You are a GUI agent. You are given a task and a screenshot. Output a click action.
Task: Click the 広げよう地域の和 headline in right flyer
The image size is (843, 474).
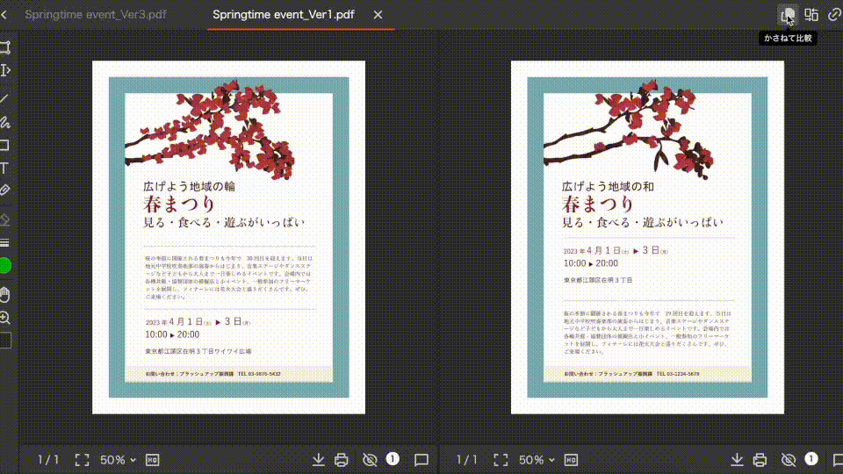point(608,186)
